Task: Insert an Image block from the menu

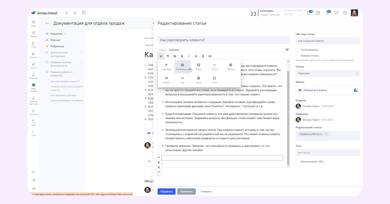Action: 182,67
